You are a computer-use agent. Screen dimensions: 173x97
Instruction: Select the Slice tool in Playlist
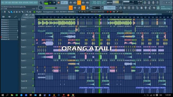pyautogui.click(x=22, y=12)
